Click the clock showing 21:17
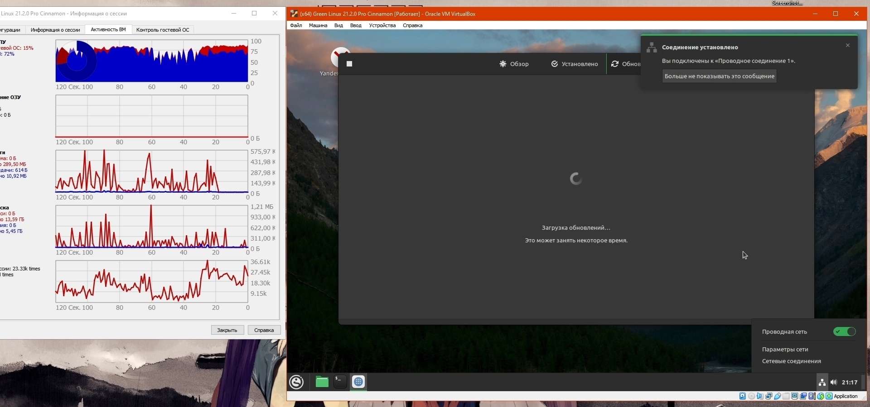Viewport: 870px width, 407px height. click(x=850, y=383)
